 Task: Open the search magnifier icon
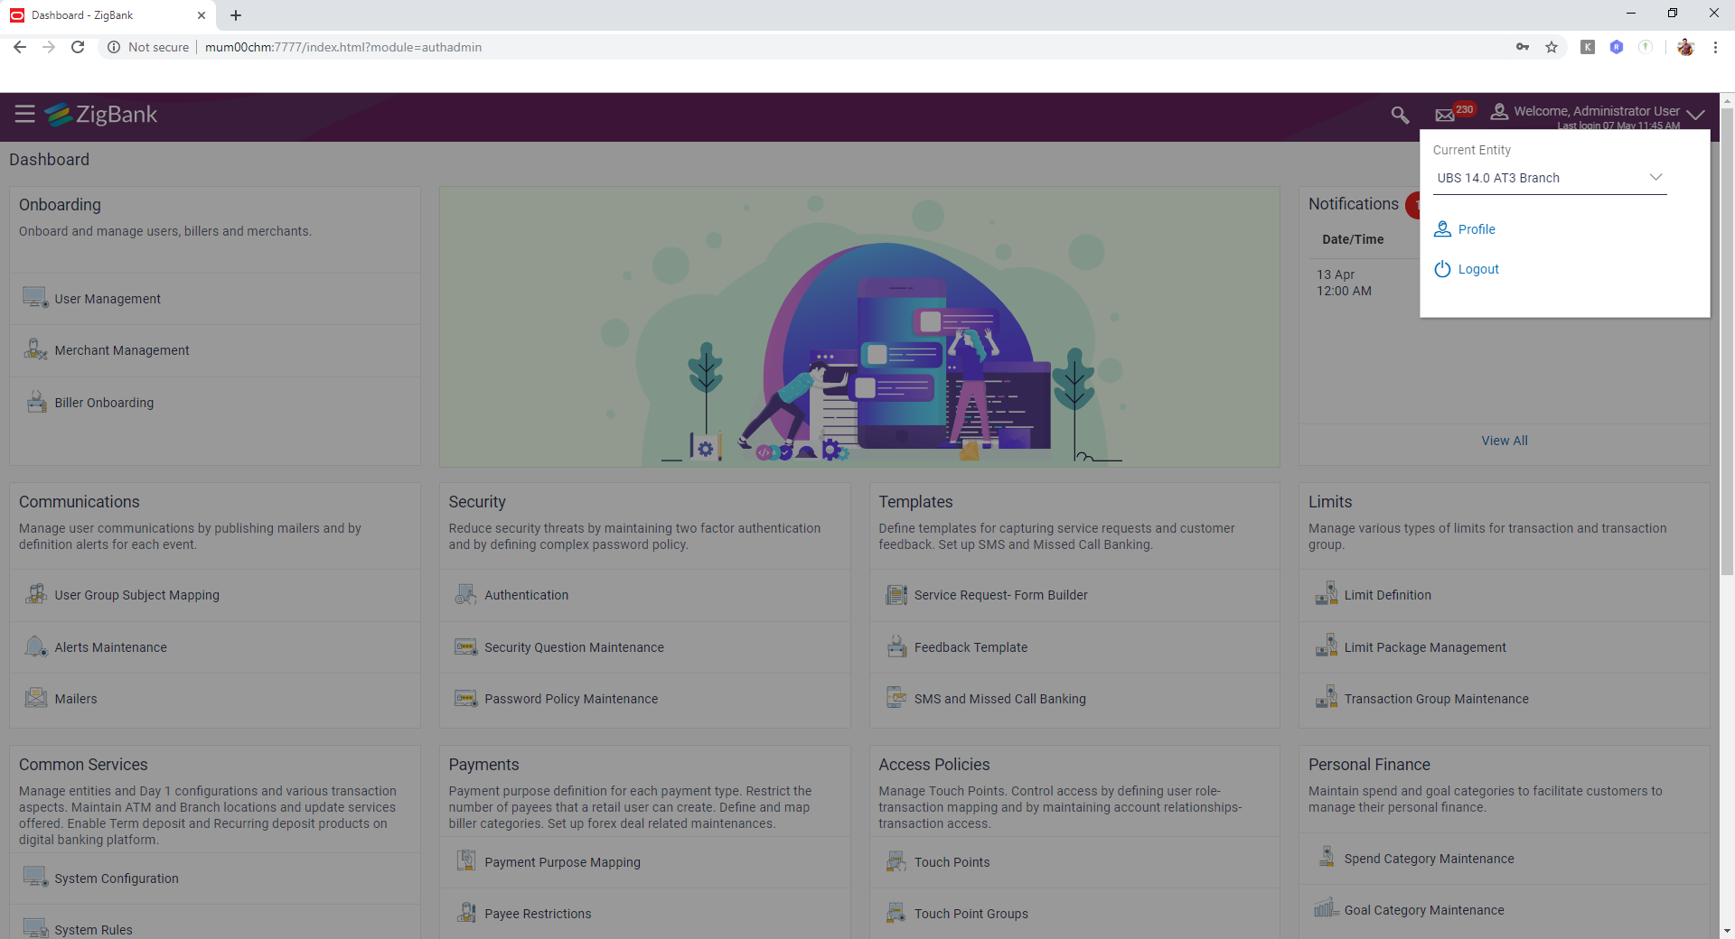[1400, 115]
